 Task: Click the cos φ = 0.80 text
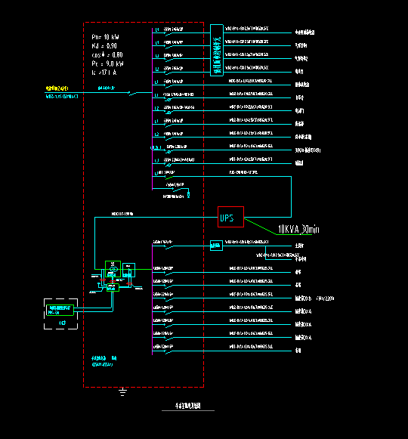[x=107, y=55]
